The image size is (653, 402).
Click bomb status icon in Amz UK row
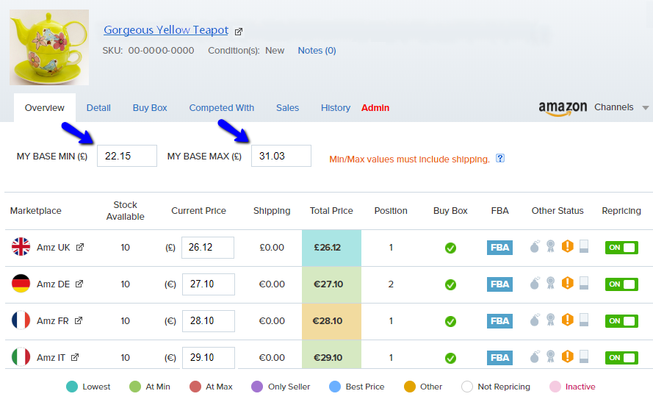pyautogui.click(x=535, y=246)
